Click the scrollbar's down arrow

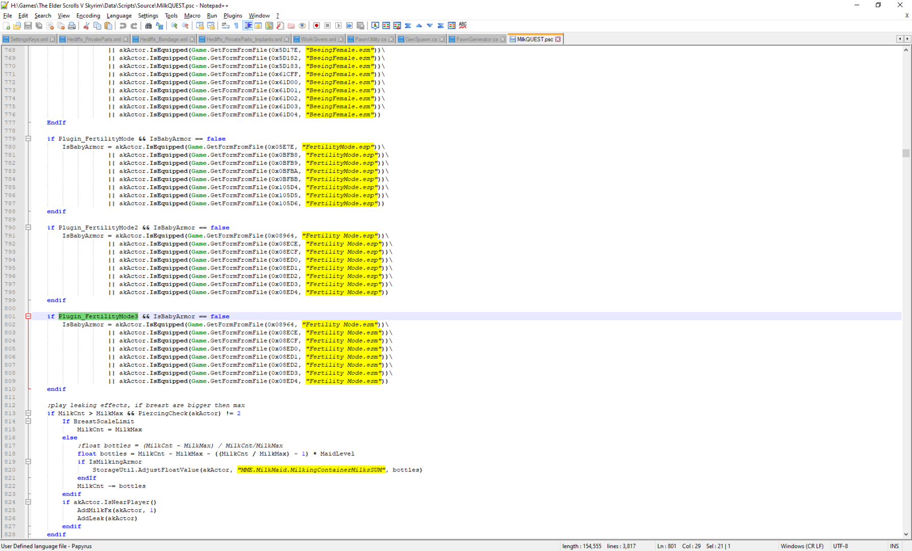(x=906, y=535)
